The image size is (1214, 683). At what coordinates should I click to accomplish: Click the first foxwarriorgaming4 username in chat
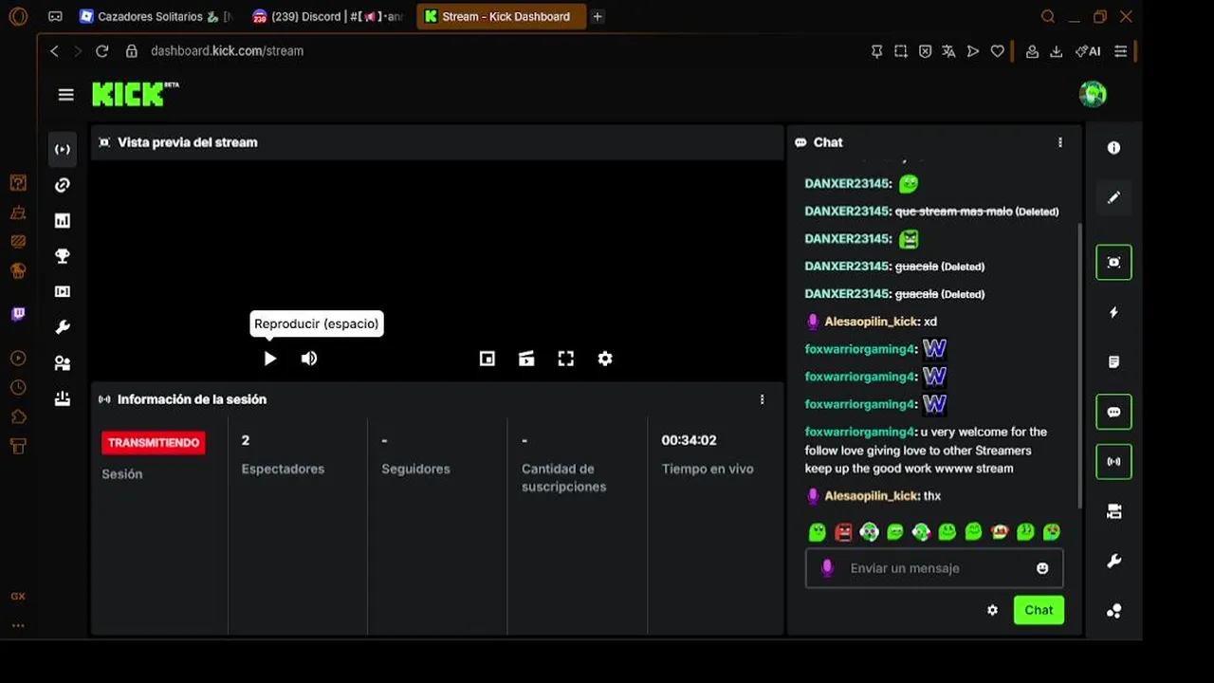coord(860,349)
